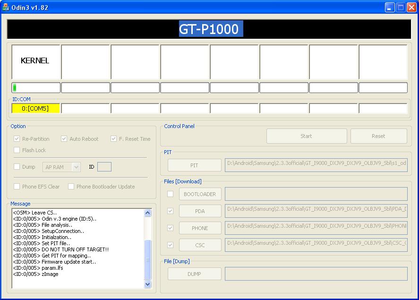Click the PHONE file button
419x300 pixels.
(200, 228)
